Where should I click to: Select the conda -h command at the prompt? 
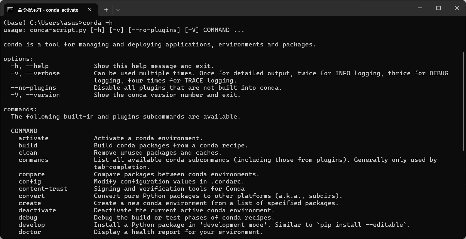98,23
